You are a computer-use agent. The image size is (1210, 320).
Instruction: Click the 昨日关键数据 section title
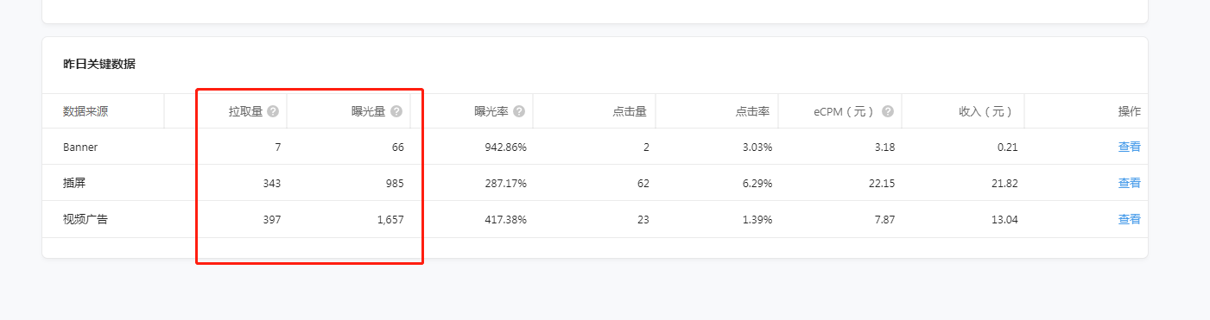click(x=99, y=64)
